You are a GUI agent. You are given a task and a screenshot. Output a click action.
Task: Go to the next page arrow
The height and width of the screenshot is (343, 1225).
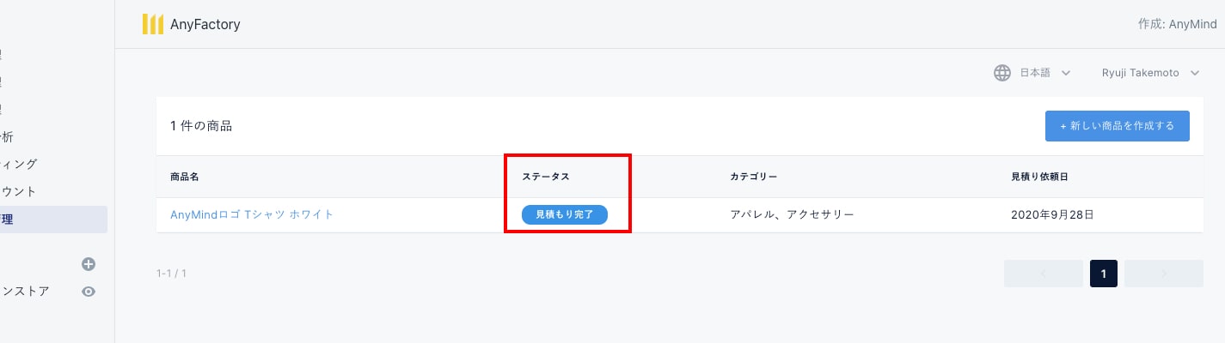[1163, 274]
